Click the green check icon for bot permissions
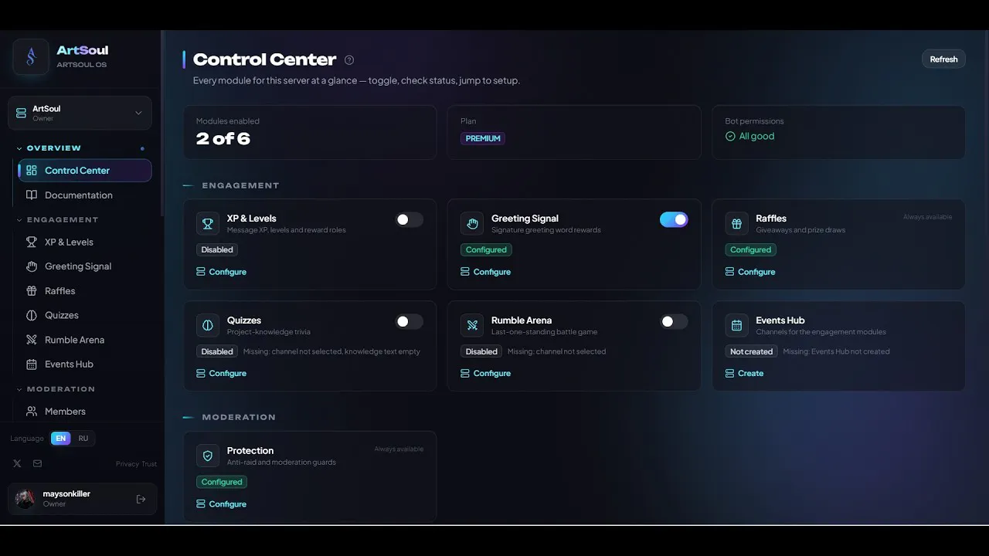Image resolution: width=989 pixels, height=556 pixels. click(x=730, y=136)
